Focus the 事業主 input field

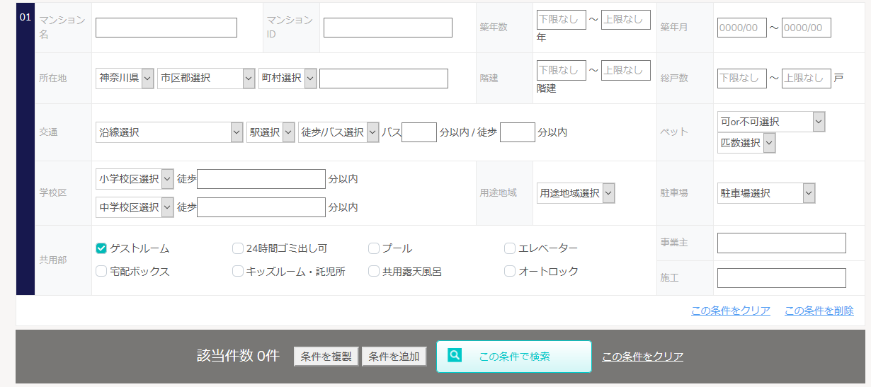coord(781,243)
